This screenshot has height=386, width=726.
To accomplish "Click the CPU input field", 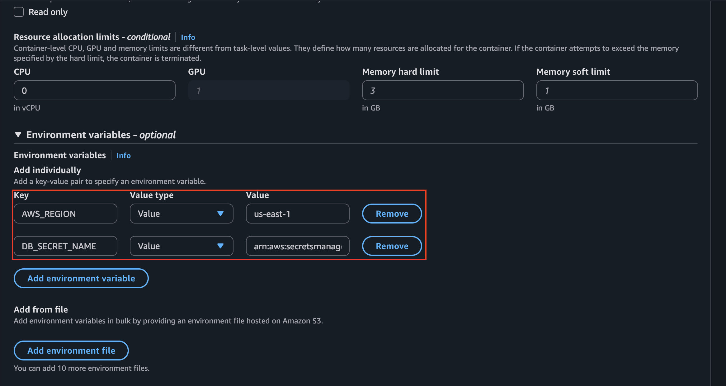I will tap(94, 91).
